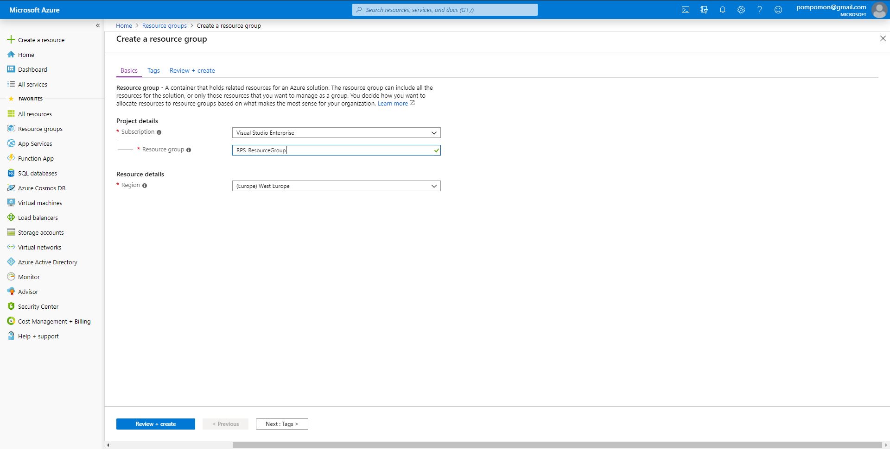Show the Region info tooltip icon
This screenshot has height=449, width=890.
[145, 186]
